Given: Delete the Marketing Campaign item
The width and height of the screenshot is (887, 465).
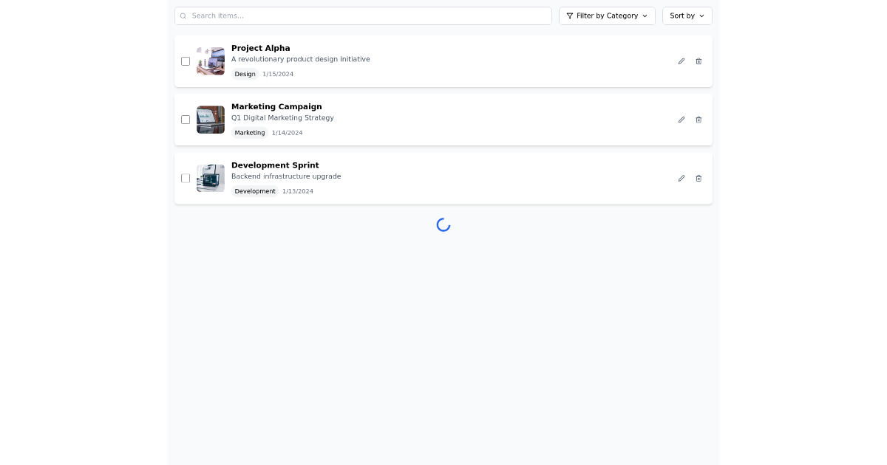Looking at the screenshot, I should 699,119.
